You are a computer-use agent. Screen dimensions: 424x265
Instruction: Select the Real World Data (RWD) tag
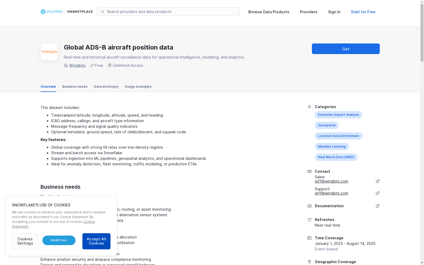pyautogui.click(x=336, y=157)
